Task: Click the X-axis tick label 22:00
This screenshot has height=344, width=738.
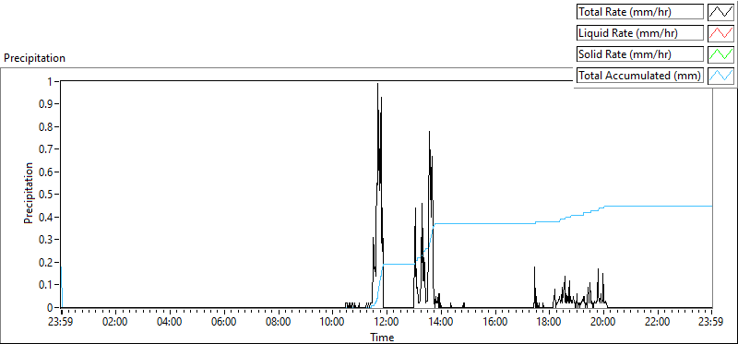Action: (x=658, y=323)
